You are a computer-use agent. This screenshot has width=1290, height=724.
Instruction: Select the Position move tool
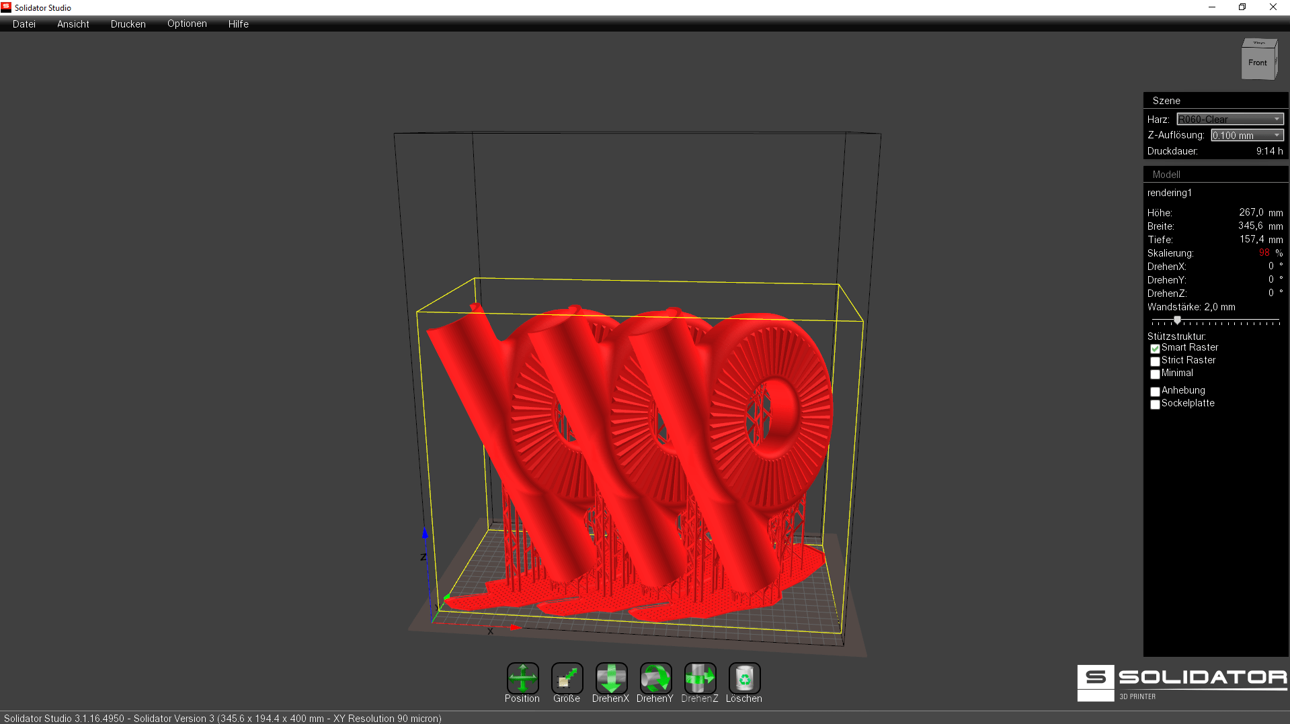point(522,678)
